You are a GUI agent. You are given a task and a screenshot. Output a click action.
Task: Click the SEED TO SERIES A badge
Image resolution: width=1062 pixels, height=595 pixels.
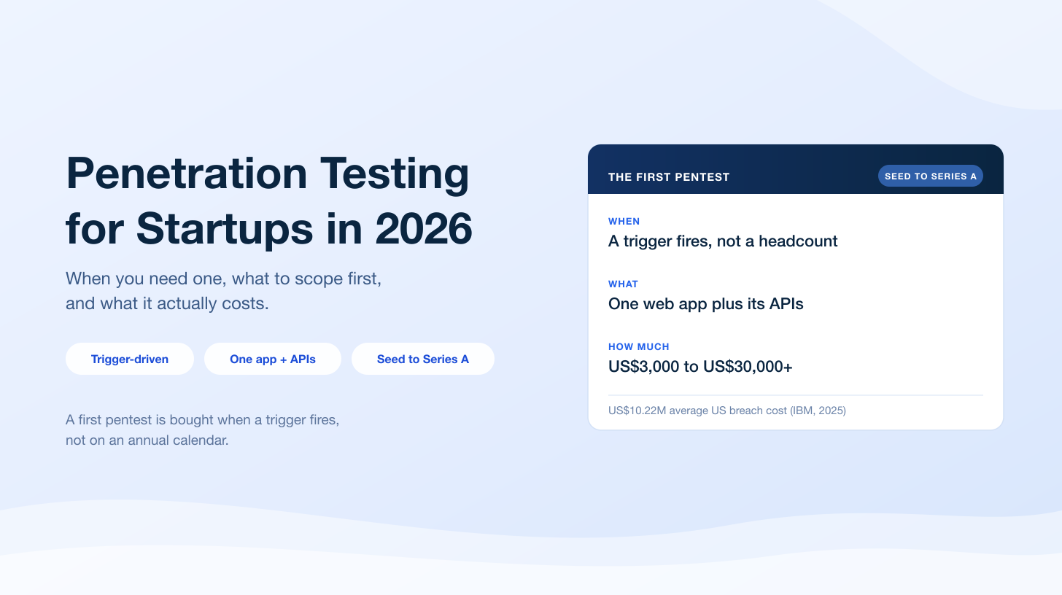coord(931,176)
